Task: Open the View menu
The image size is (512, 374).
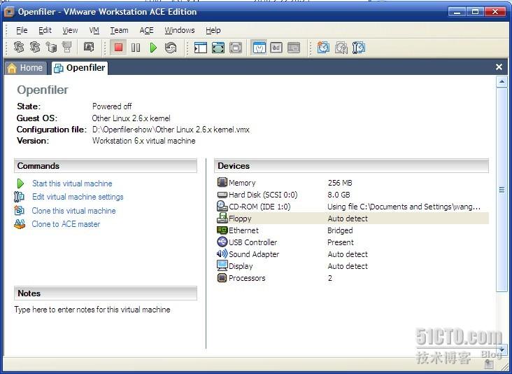Action: [x=70, y=30]
